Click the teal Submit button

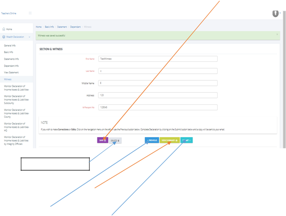186,140
